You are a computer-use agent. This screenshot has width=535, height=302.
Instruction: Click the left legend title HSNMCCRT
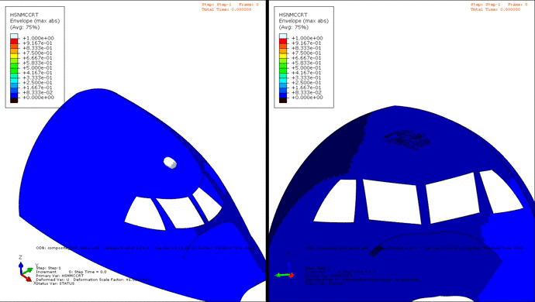pos(24,15)
